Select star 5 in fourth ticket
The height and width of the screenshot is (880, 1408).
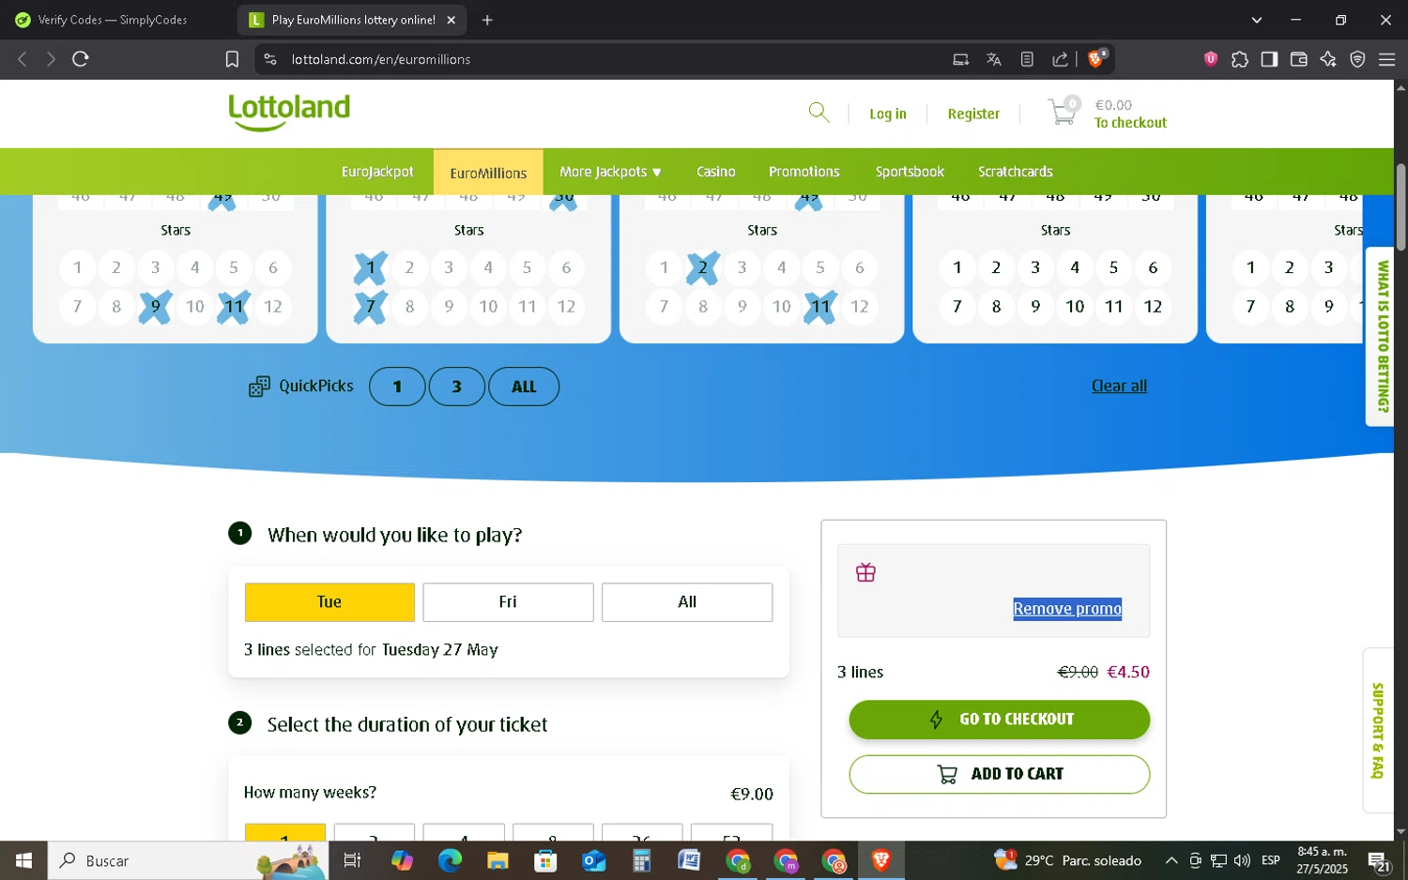pos(1114,268)
